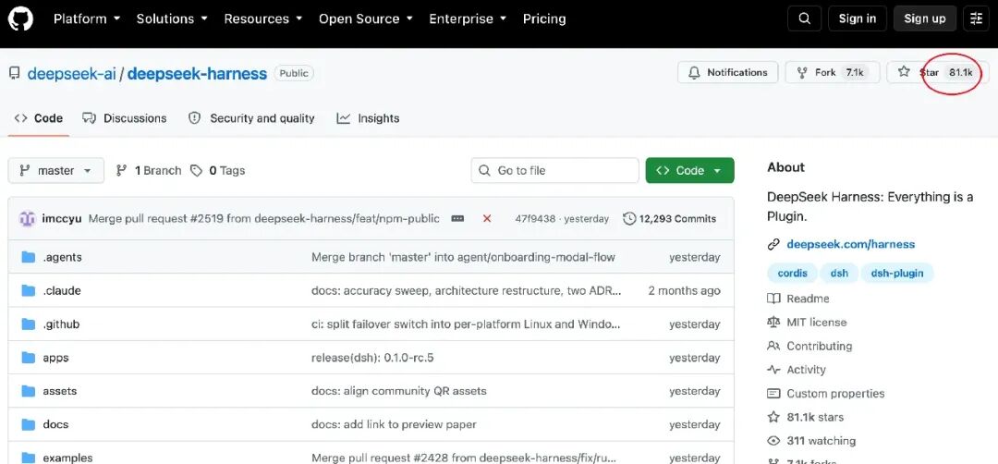The height and width of the screenshot is (464, 998).
Task: Star the repository
Action: tap(938, 73)
